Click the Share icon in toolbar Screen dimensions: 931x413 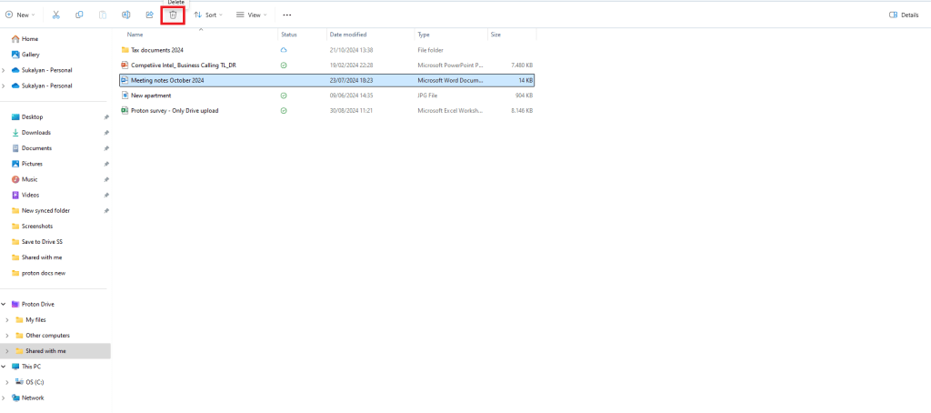[x=150, y=15]
